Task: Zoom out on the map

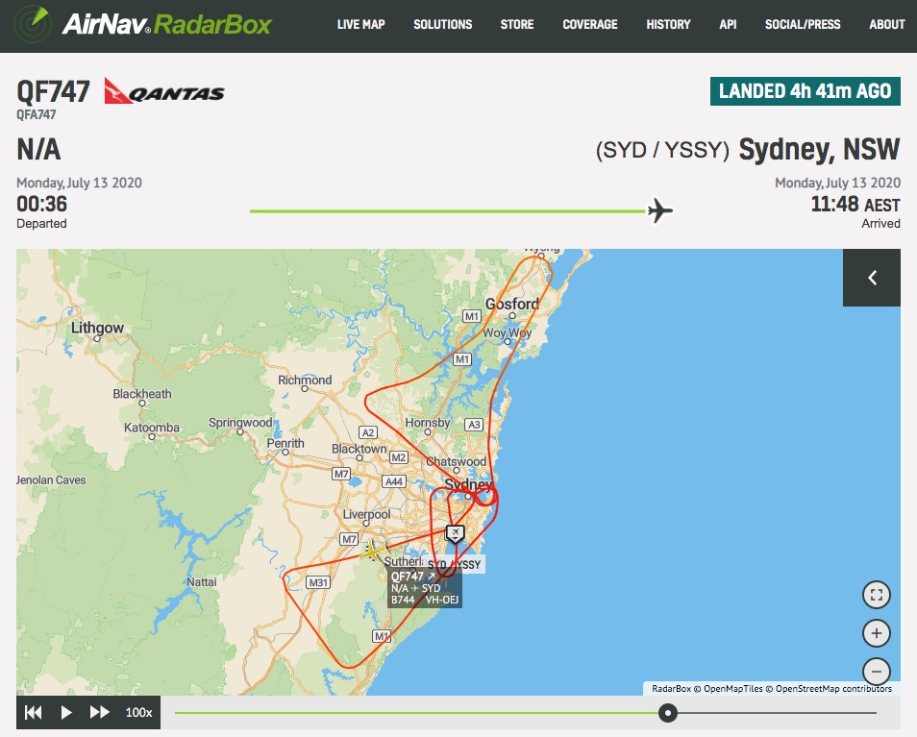Action: coord(876,671)
